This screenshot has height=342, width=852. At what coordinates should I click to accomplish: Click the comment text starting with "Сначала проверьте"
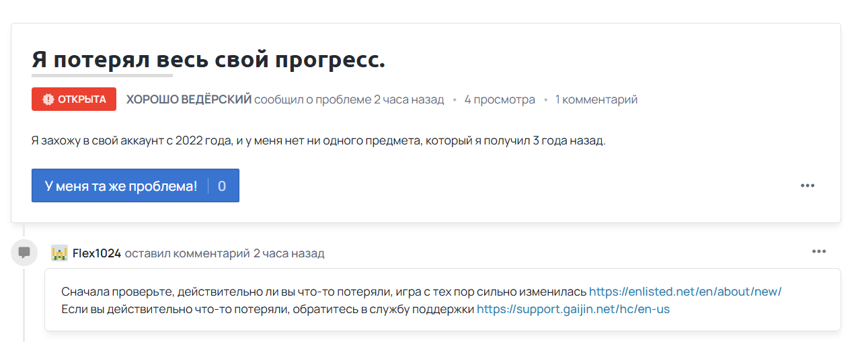point(324,292)
